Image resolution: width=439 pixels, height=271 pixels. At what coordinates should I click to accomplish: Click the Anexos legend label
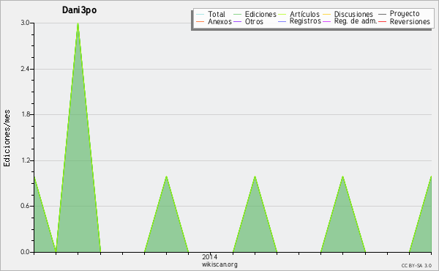tap(219, 21)
